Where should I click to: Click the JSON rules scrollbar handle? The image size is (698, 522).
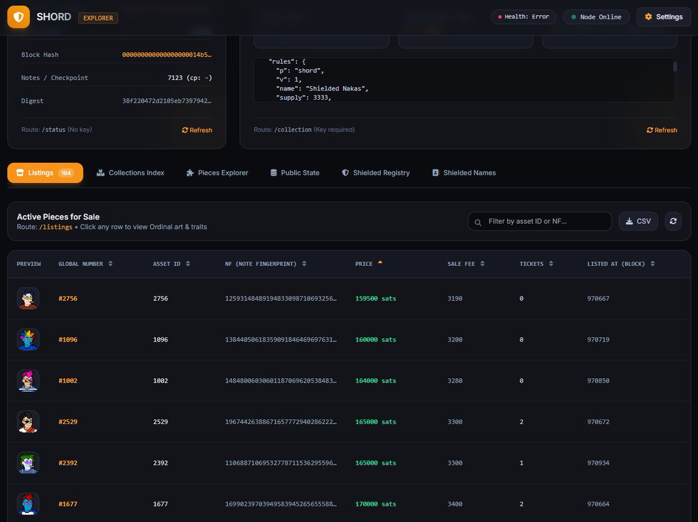coord(675,66)
